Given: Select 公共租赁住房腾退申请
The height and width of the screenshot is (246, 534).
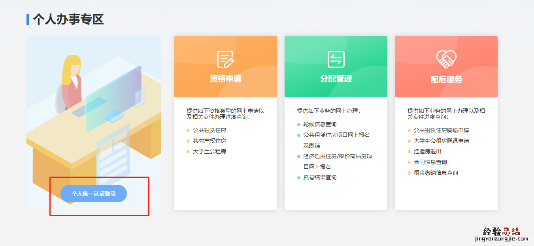Looking at the screenshot, I should pos(441,130).
